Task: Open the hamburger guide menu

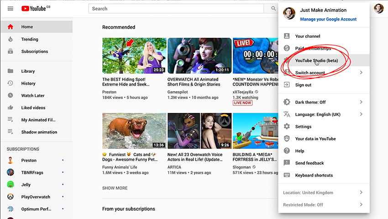Action: [x=10, y=9]
